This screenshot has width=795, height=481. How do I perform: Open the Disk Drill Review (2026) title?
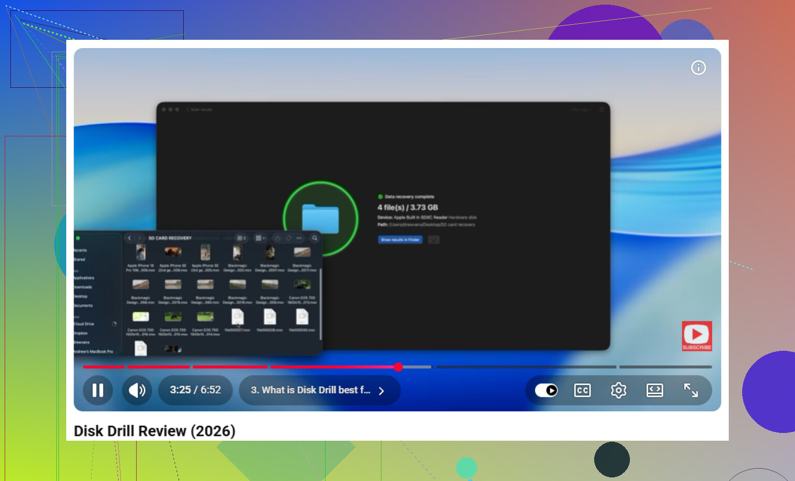click(x=155, y=431)
